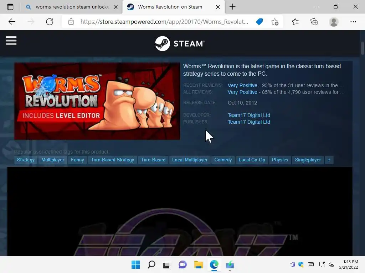This screenshot has height=273, width=365.
Task: Select the Worms Revolution on Steam tab
Action: [x=170, y=7]
